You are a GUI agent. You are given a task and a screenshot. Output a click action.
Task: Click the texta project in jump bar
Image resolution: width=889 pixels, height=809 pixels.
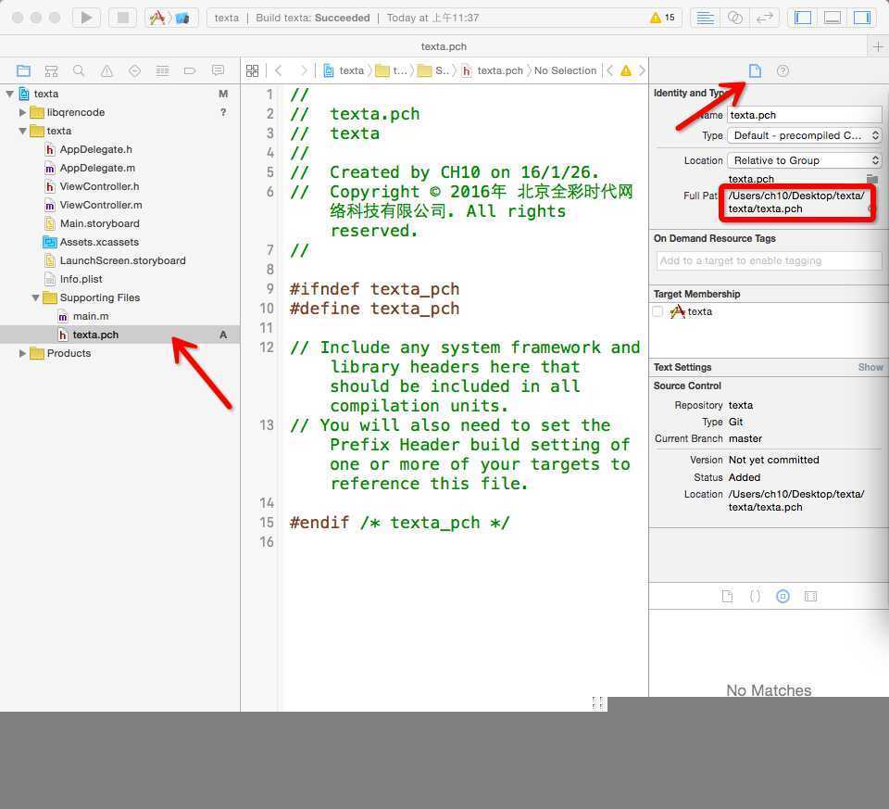click(x=344, y=71)
